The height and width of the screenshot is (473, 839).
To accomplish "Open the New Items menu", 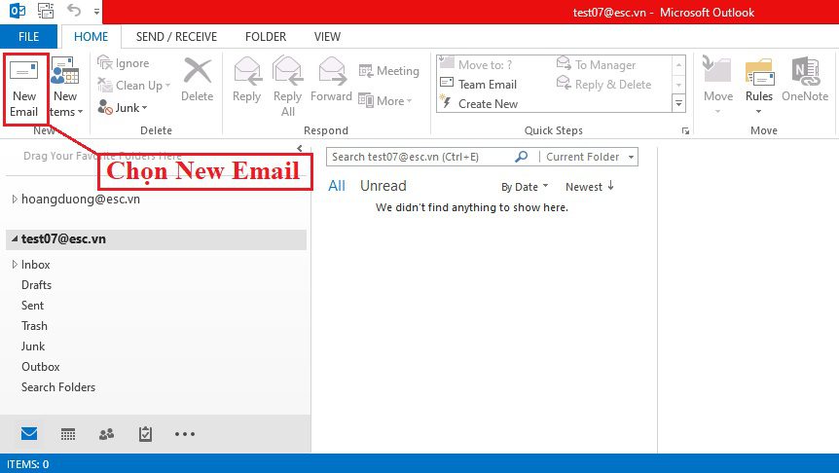I will [65, 89].
